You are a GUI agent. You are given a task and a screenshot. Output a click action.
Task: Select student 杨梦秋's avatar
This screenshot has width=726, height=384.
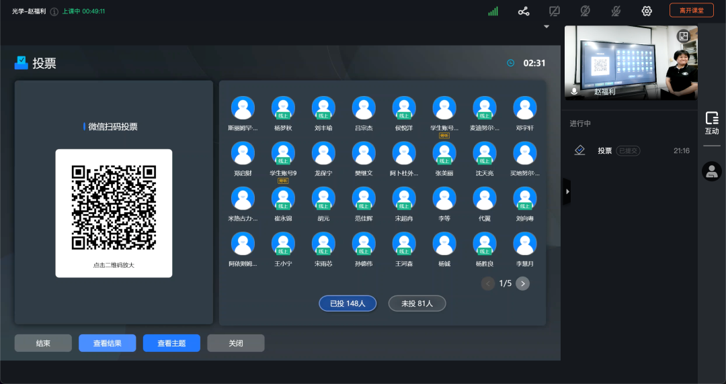tap(283, 109)
